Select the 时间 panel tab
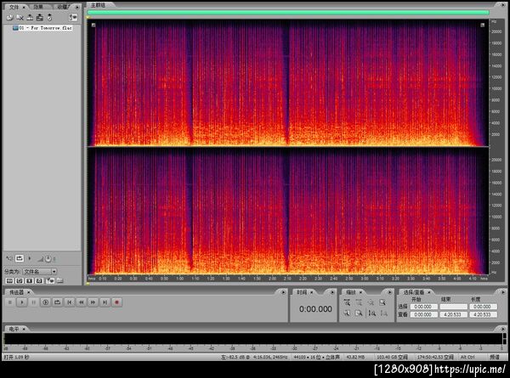 (302, 292)
